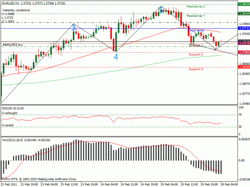Image resolution: width=250 pixels, height=187 pixels.
Task: Click the blue 1.37712 pivot price tag
Action: [x=244, y=28]
